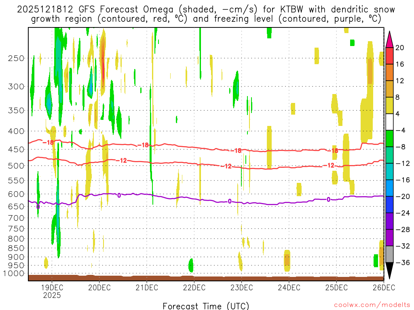Click the 400 pressure level label

[16, 131]
